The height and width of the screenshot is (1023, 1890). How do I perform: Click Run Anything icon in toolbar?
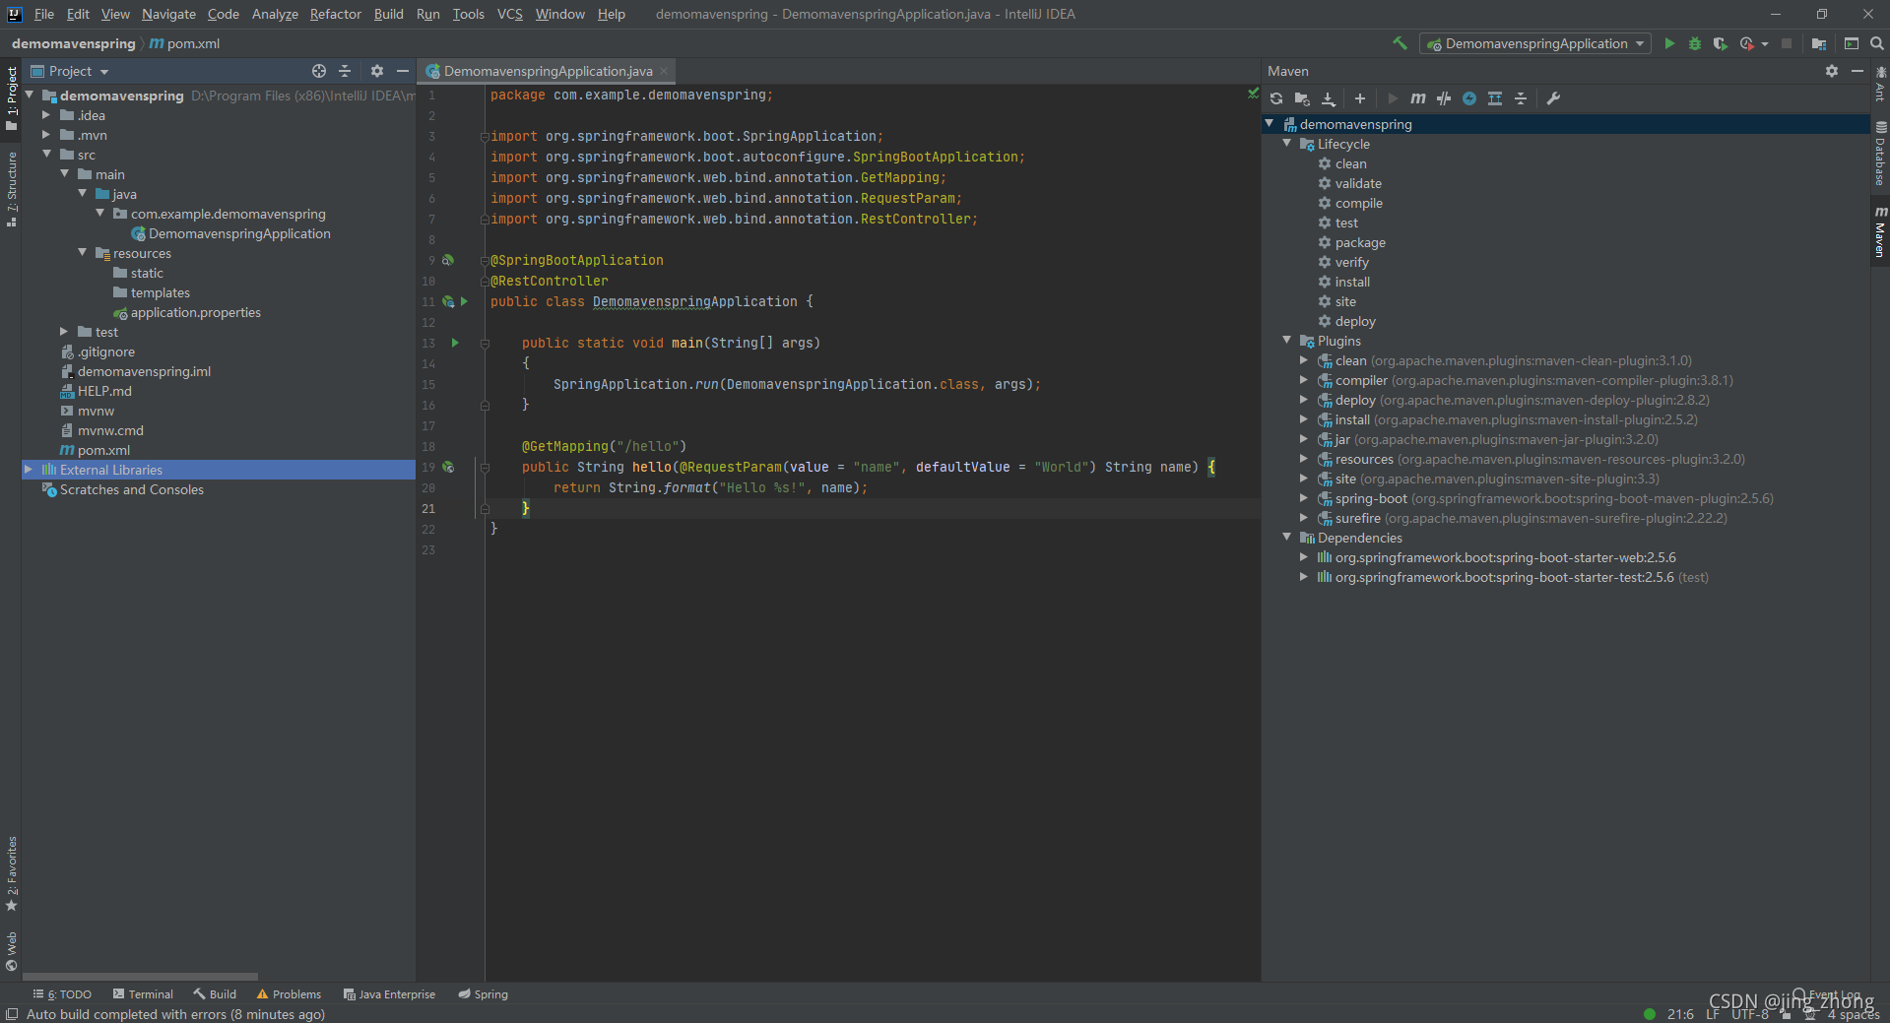click(1852, 43)
